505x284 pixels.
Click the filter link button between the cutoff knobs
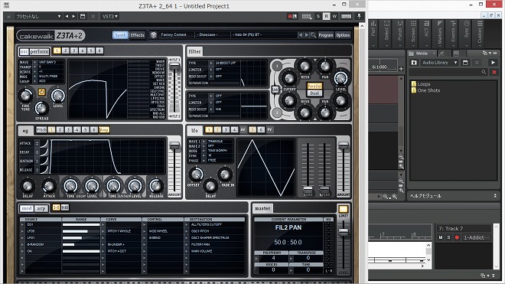(x=275, y=89)
